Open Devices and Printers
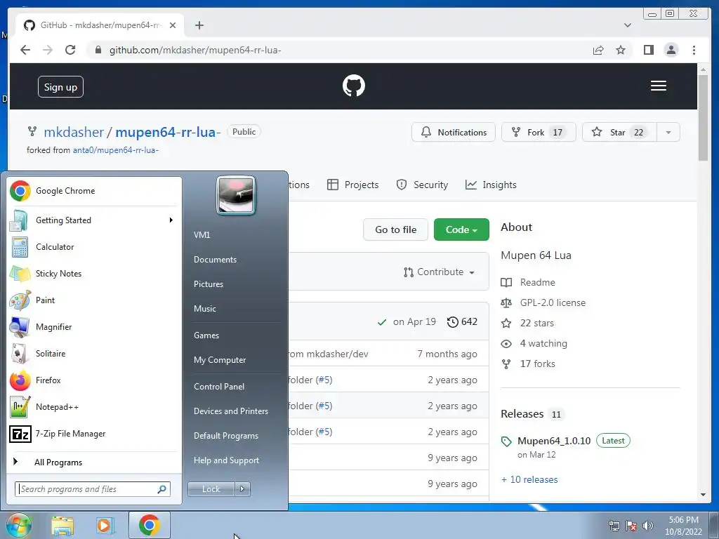 tap(230, 411)
